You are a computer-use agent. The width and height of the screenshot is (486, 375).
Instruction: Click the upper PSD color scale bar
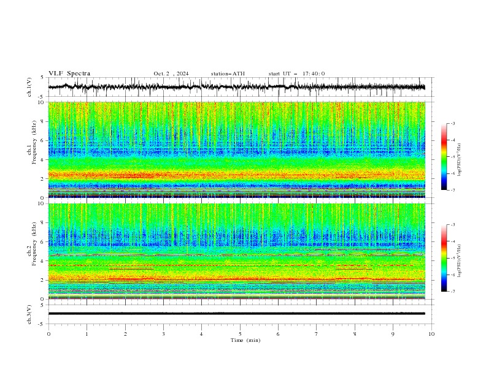point(444,157)
